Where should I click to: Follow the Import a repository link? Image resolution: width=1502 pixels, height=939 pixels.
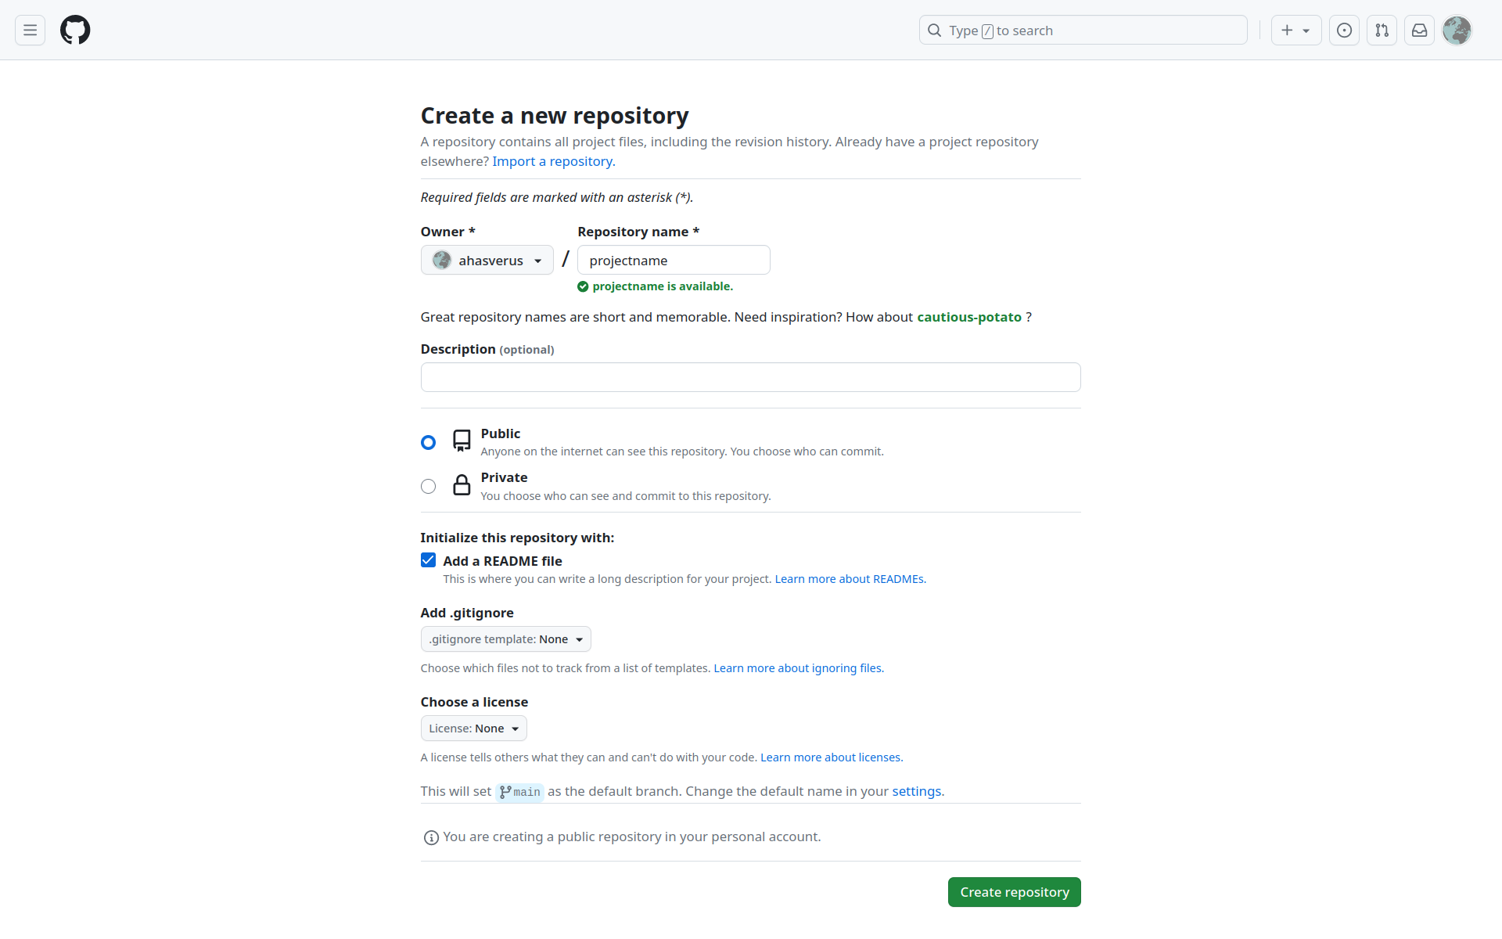point(553,161)
